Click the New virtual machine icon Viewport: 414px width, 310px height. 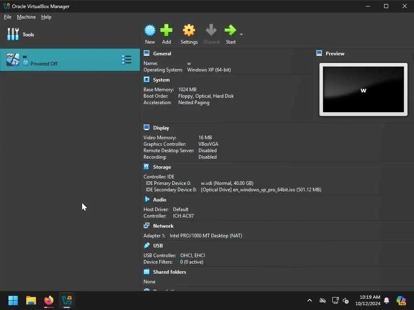click(x=150, y=30)
